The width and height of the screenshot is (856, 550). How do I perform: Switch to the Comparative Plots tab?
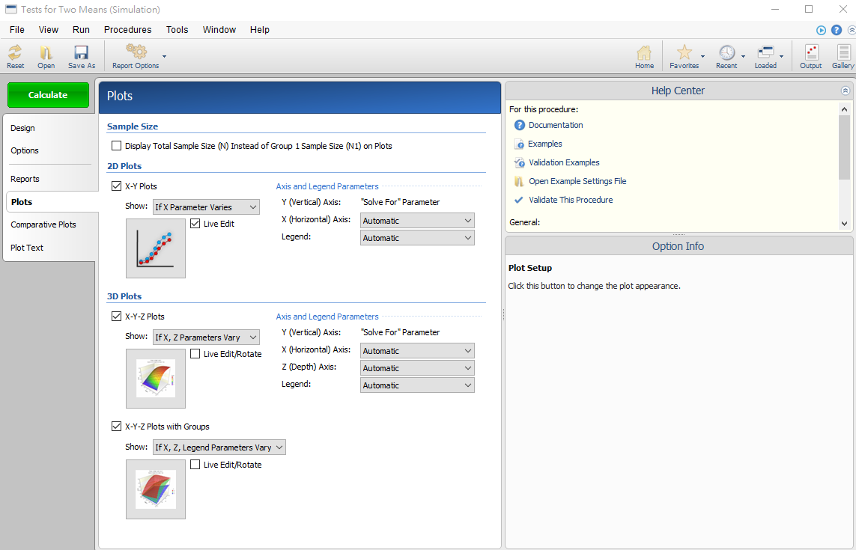[x=43, y=224]
